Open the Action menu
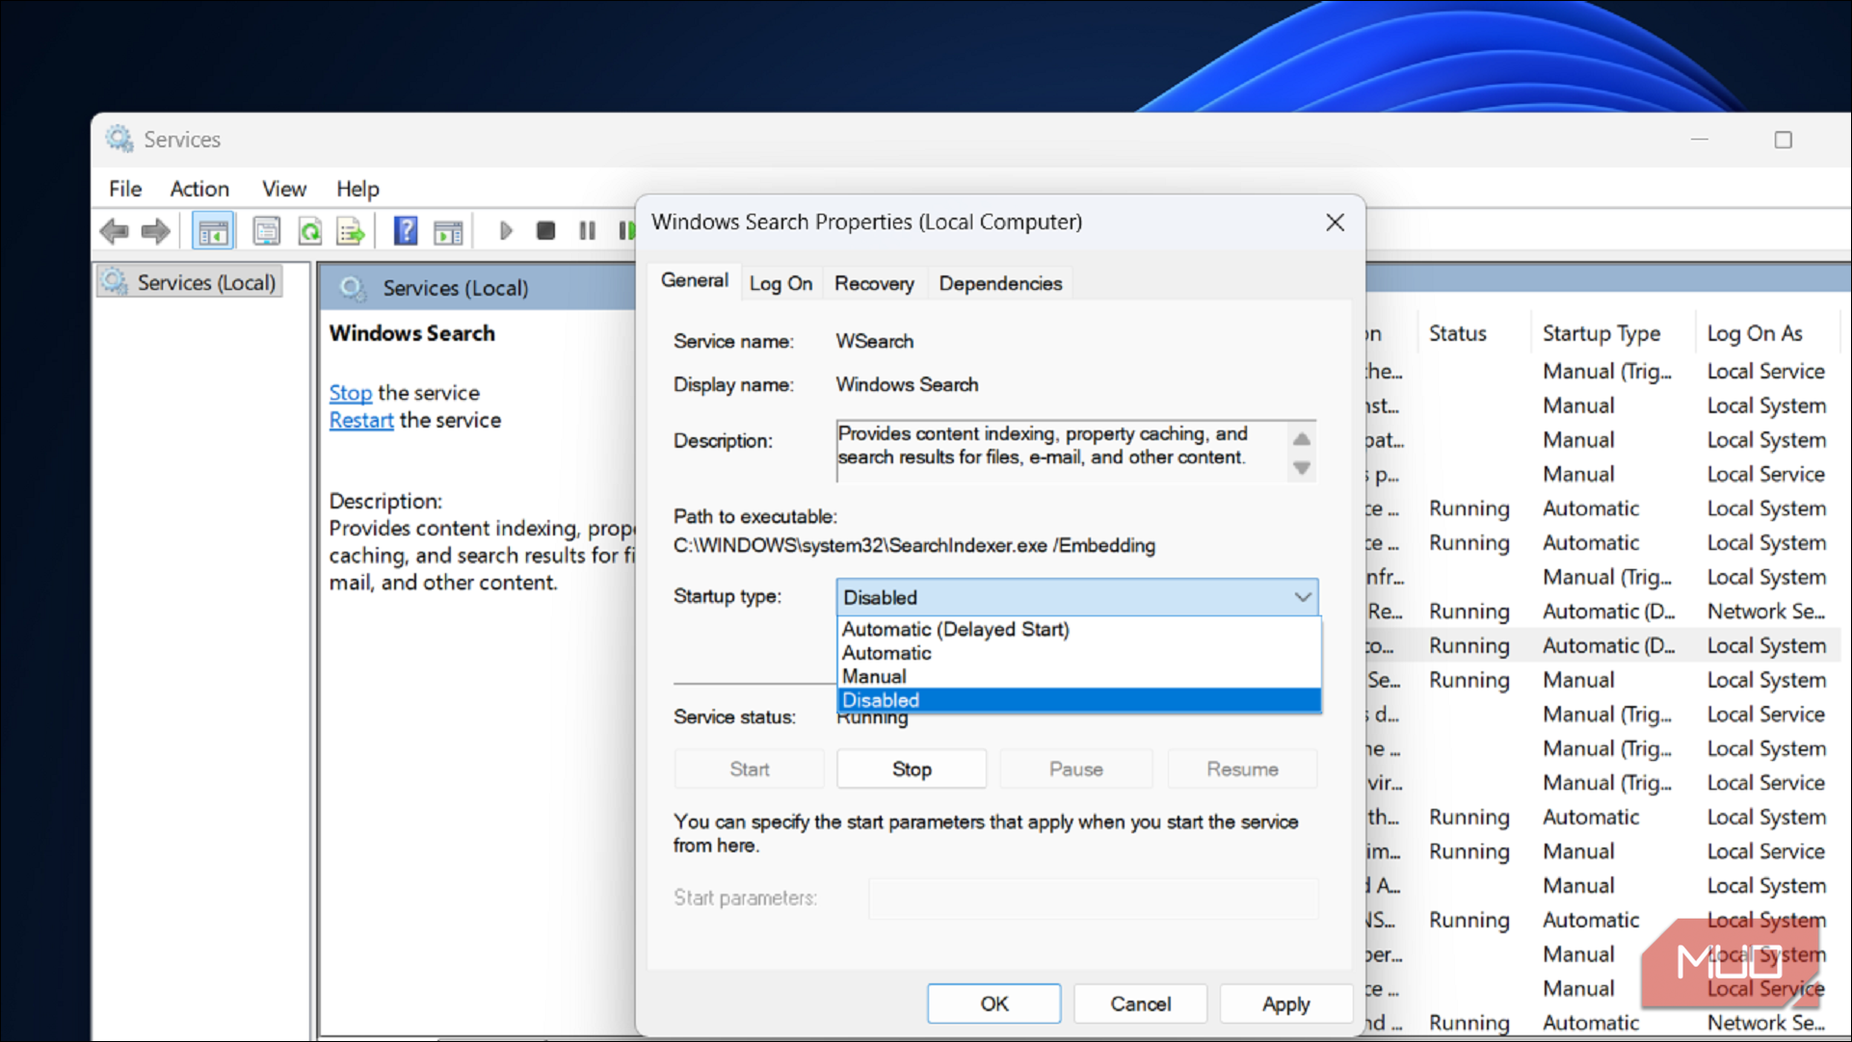Screen dimensions: 1852x1042 (x=199, y=189)
